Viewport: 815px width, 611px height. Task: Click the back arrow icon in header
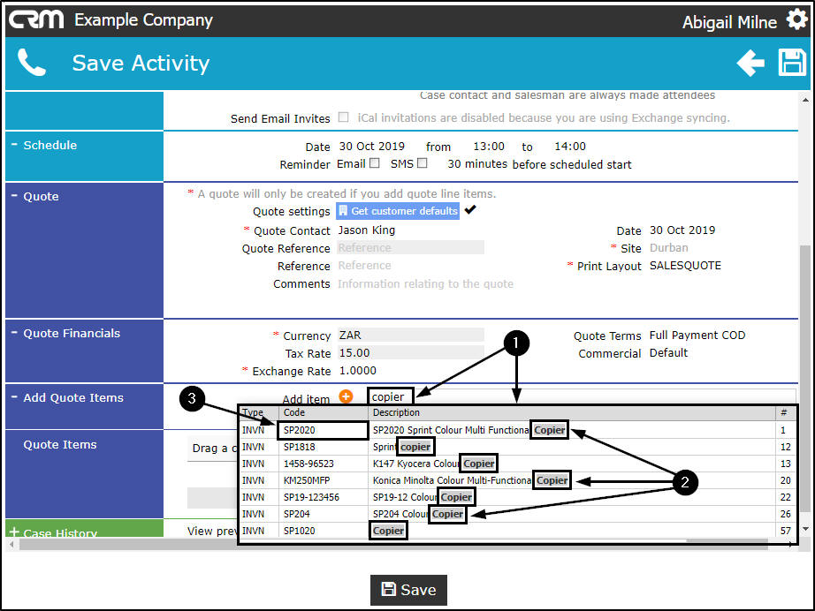[x=750, y=63]
